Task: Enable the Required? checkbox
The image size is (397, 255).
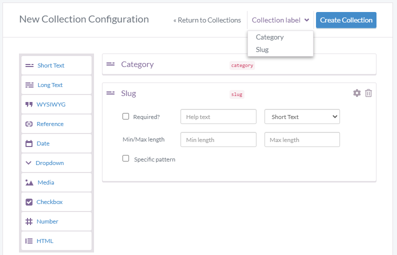Action: point(126,116)
